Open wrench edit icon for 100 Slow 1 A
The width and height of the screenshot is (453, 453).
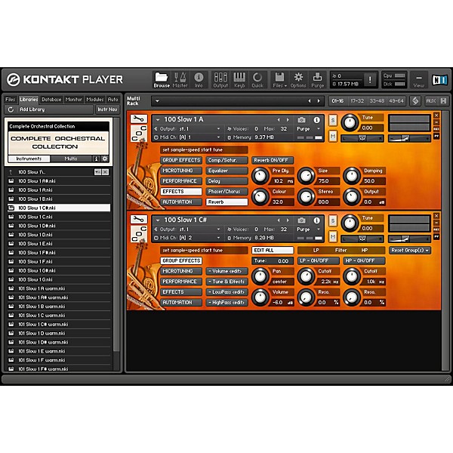pos(139,119)
